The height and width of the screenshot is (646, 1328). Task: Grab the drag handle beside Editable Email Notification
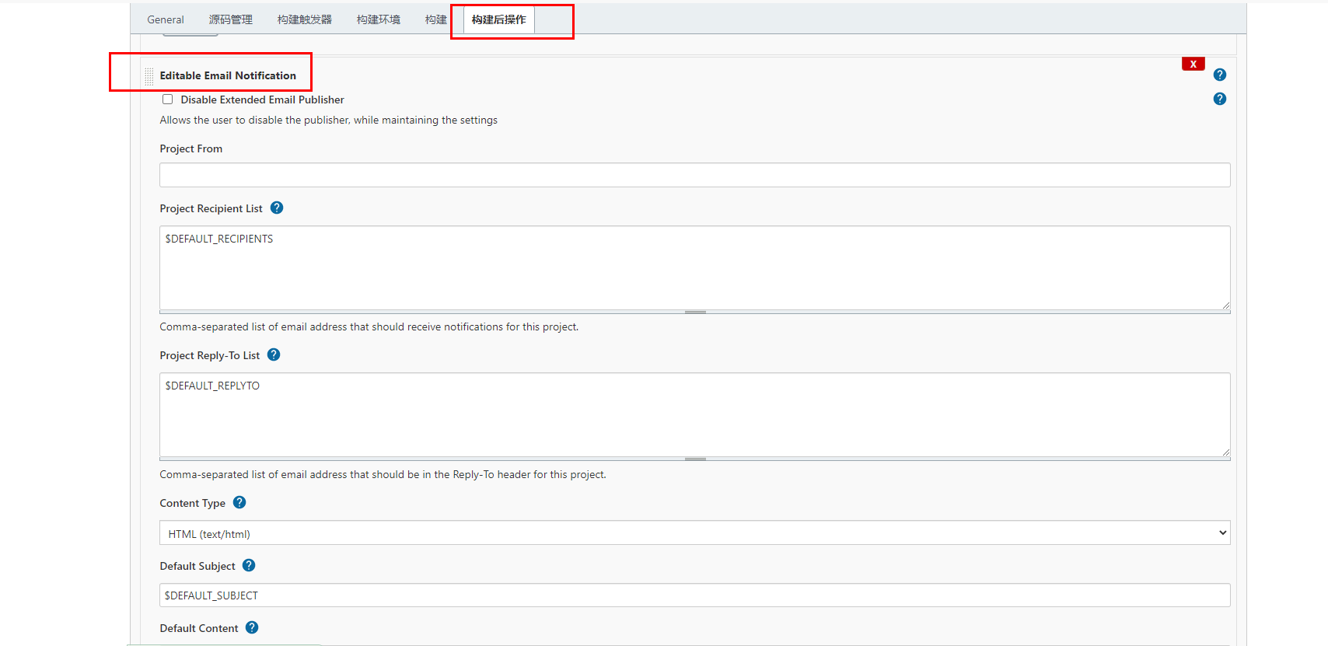[x=149, y=76]
